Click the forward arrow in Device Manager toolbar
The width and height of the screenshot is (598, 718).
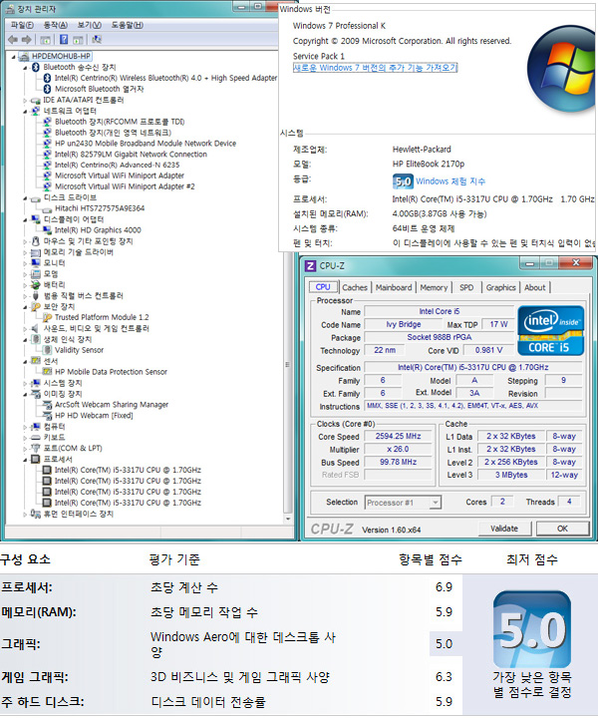click(x=27, y=40)
